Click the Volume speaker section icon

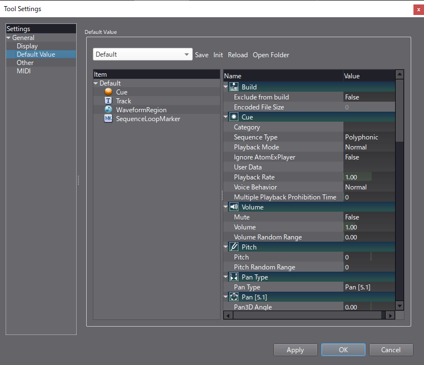[234, 207]
